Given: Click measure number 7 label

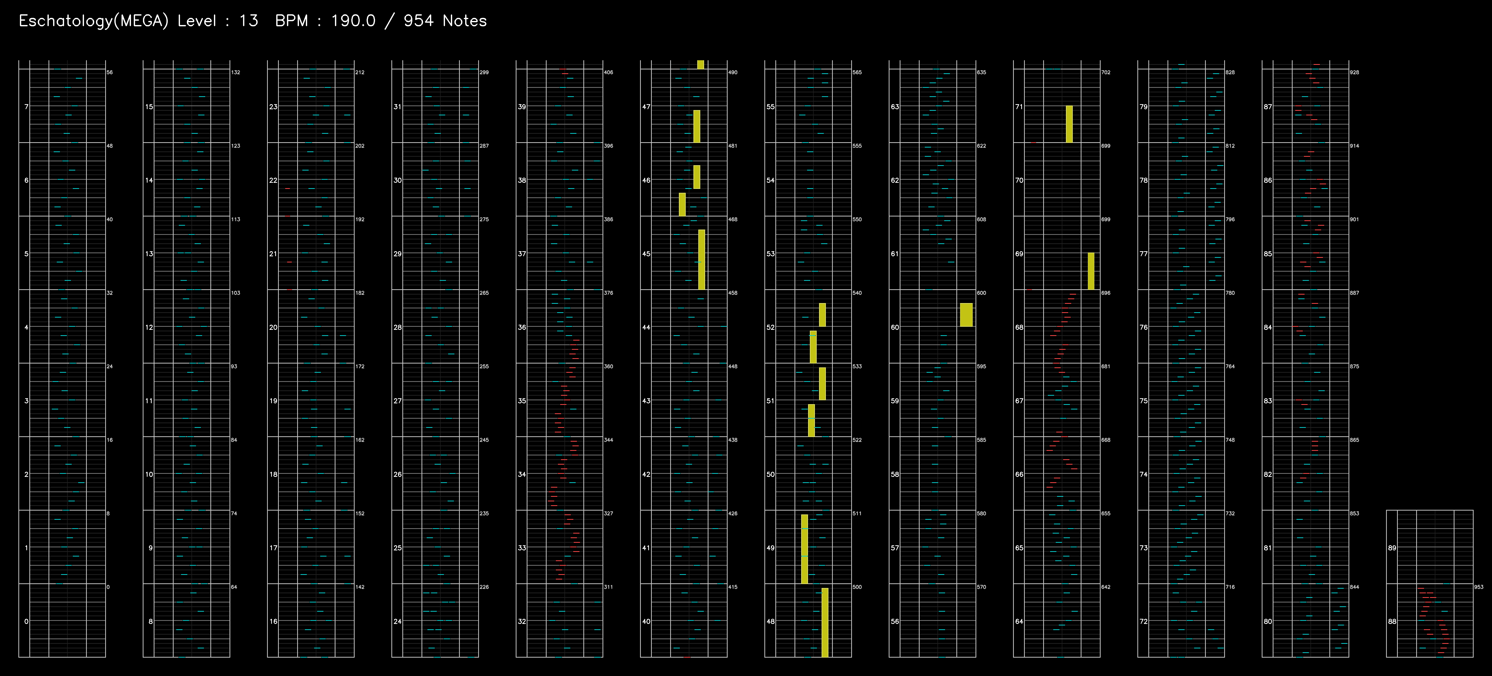Looking at the screenshot, I should [26, 107].
